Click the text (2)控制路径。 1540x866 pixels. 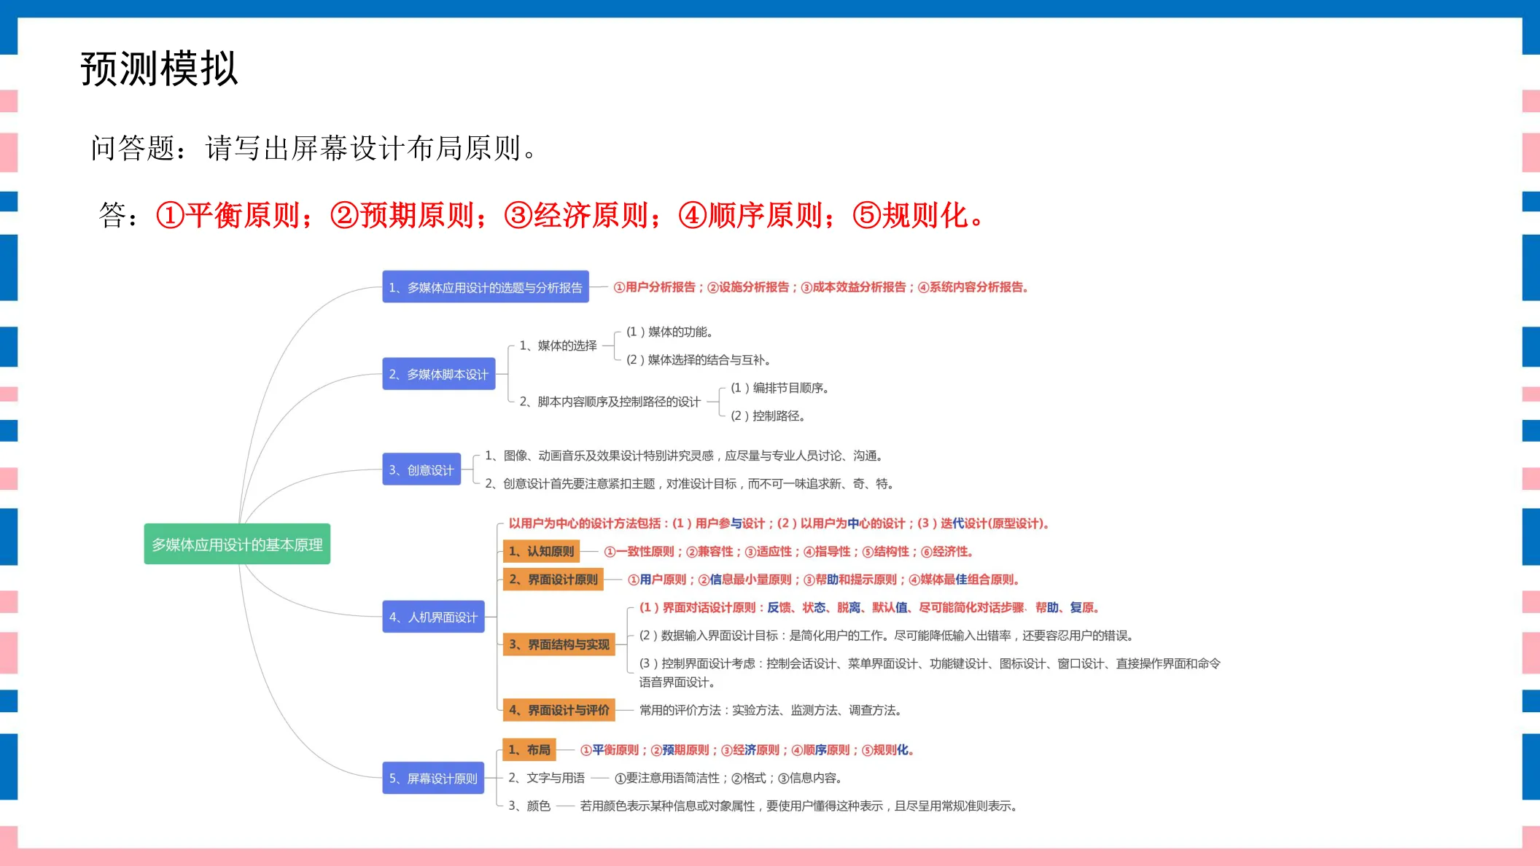[x=769, y=416]
